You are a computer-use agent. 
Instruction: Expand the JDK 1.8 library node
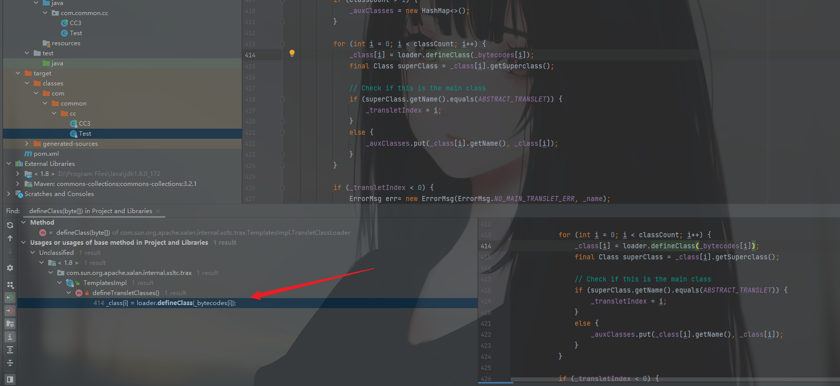coord(18,174)
